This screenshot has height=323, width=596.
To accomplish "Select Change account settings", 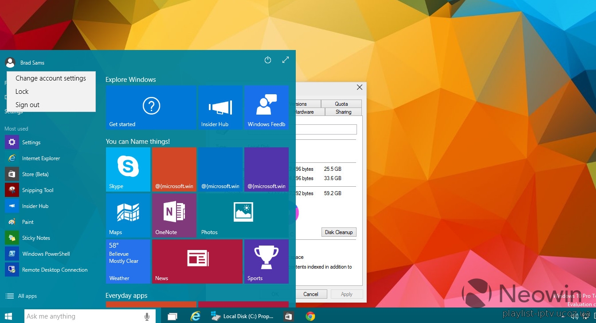I will 51,78.
